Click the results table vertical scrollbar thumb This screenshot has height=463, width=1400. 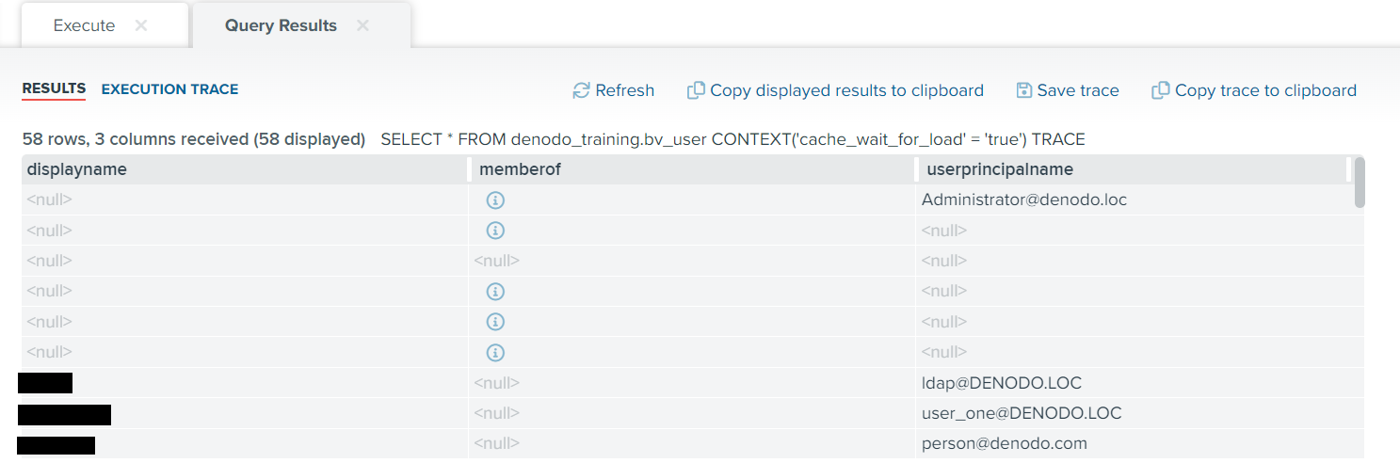(x=1360, y=182)
